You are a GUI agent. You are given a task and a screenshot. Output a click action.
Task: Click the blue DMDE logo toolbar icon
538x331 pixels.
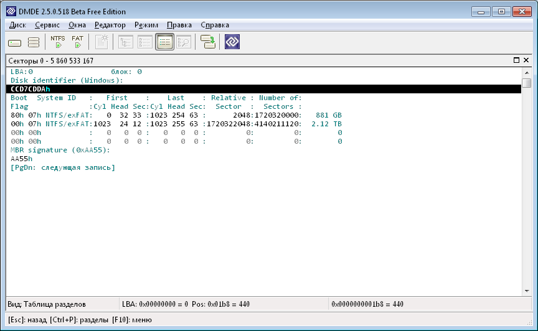pyautogui.click(x=232, y=42)
